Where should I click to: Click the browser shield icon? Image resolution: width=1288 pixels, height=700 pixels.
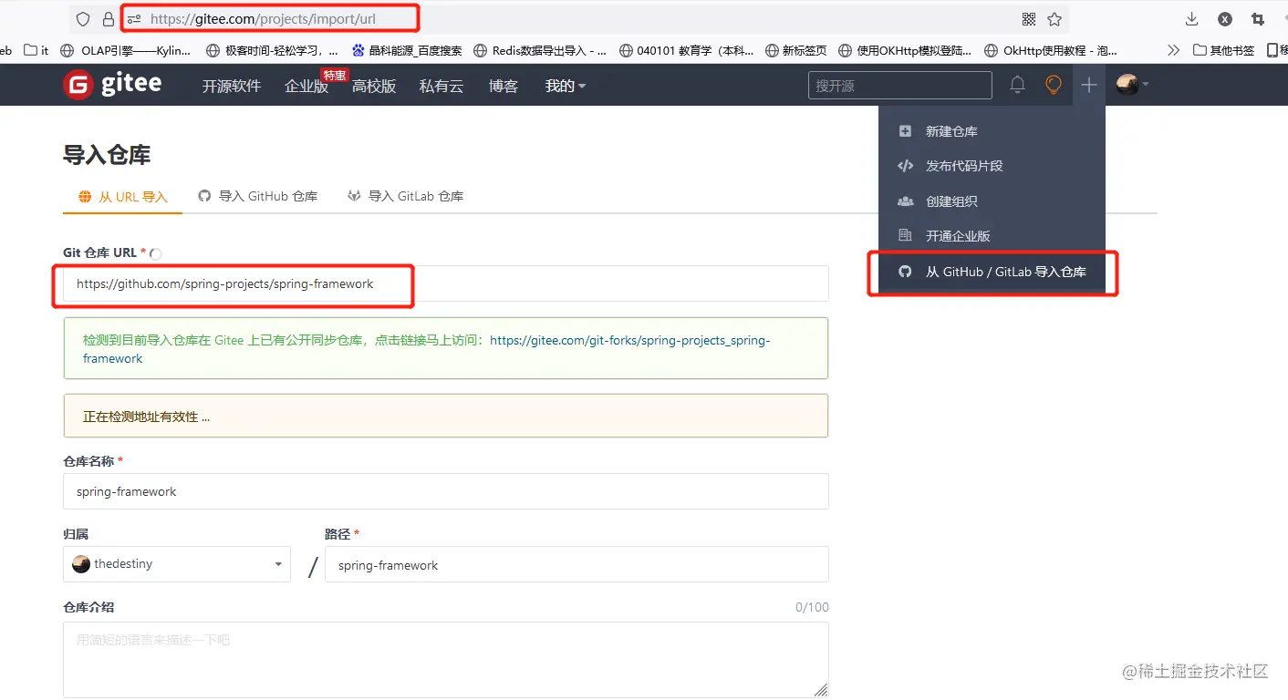point(83,19)
